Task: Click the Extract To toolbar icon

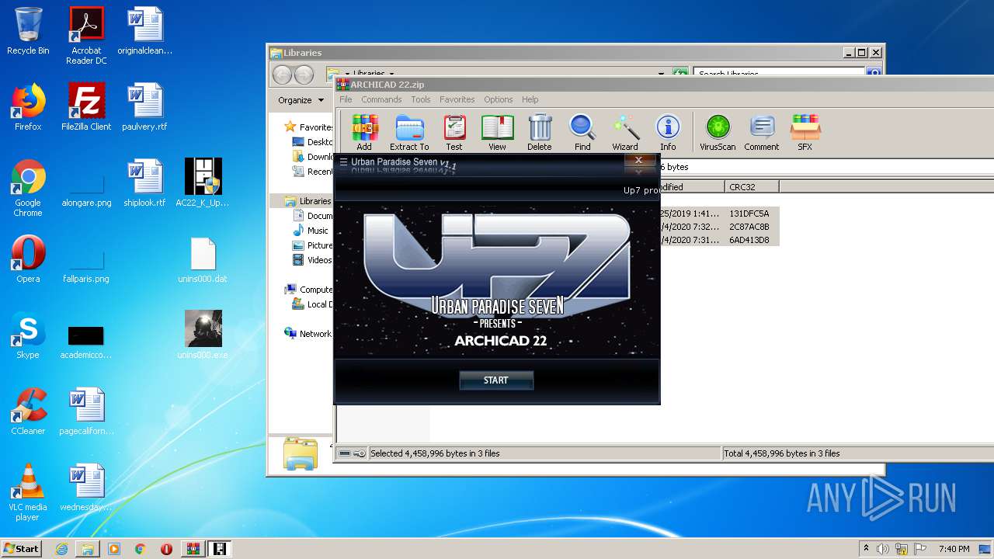Action: coord(409,132)
